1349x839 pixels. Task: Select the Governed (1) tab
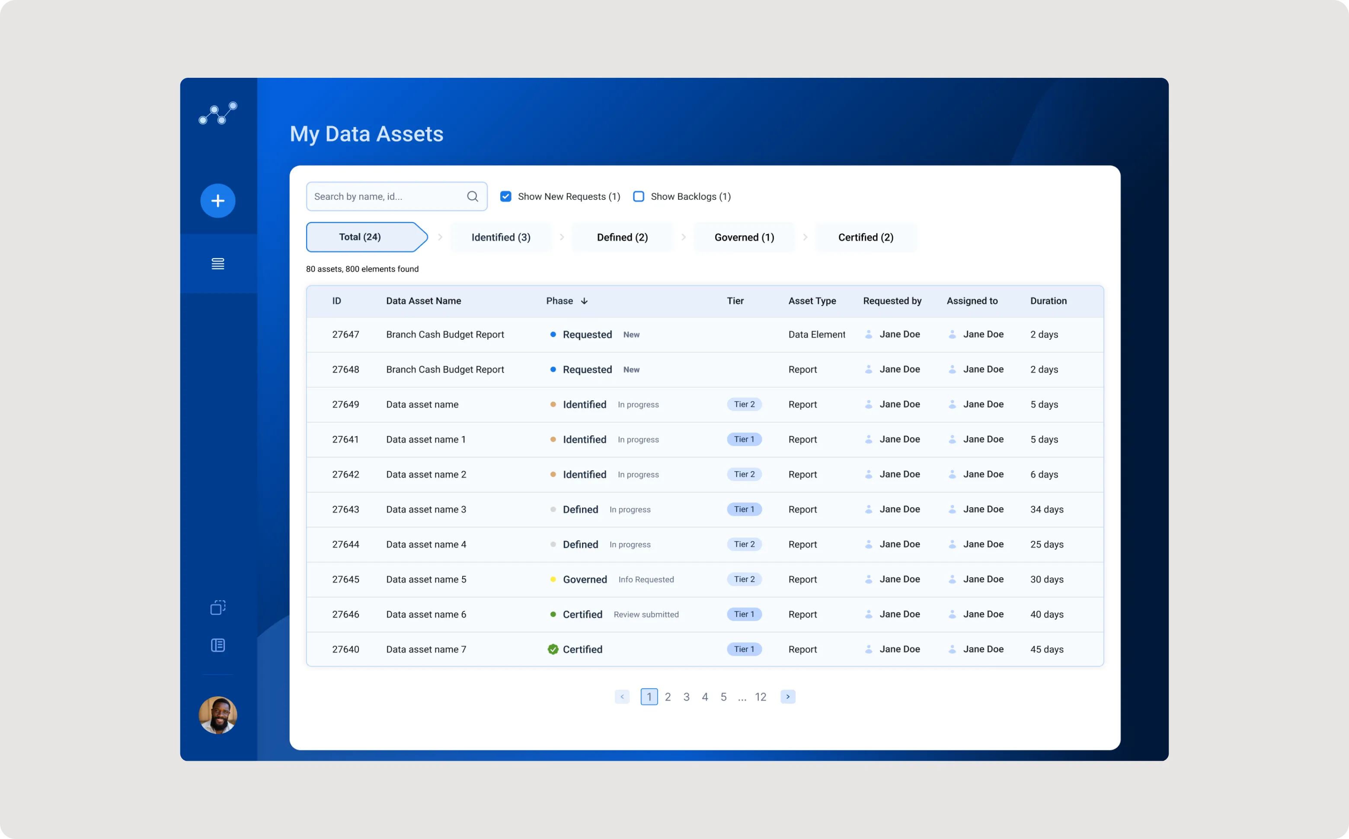click(x=744, y=237)
